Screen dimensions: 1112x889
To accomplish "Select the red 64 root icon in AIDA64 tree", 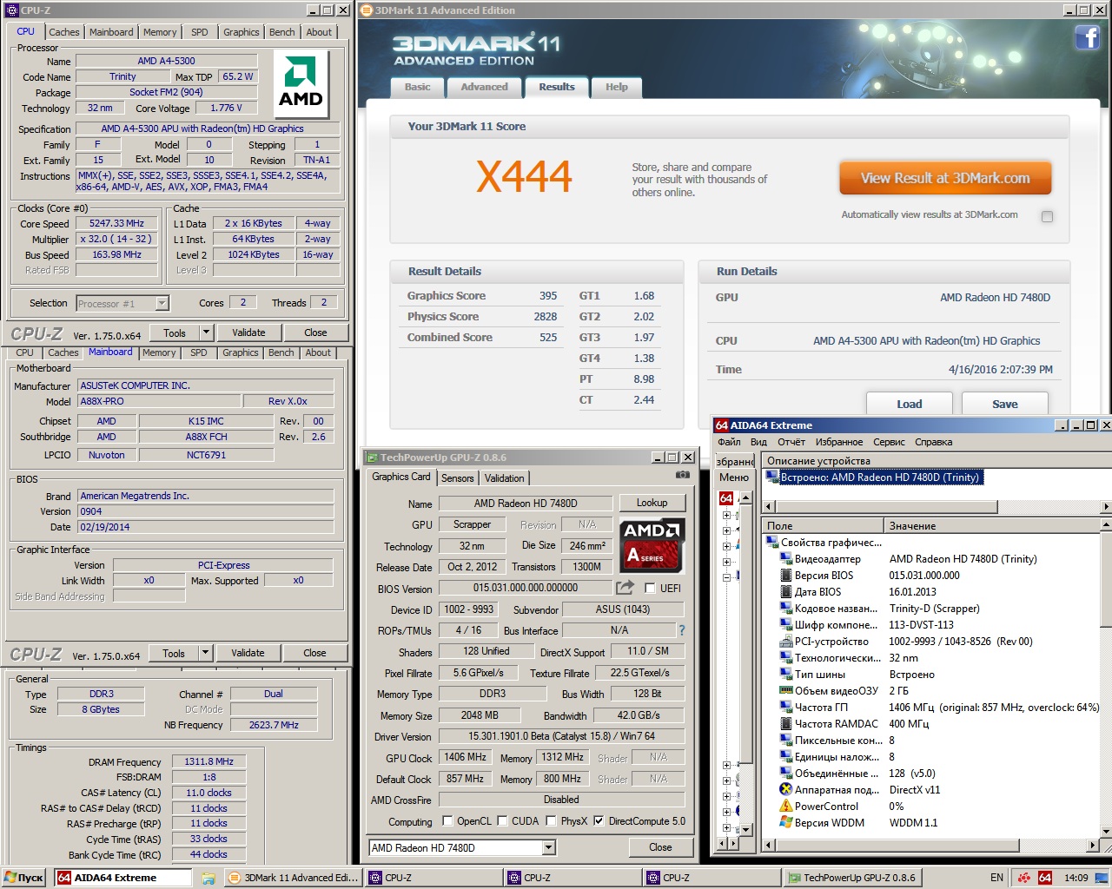I will pos(725,498).
